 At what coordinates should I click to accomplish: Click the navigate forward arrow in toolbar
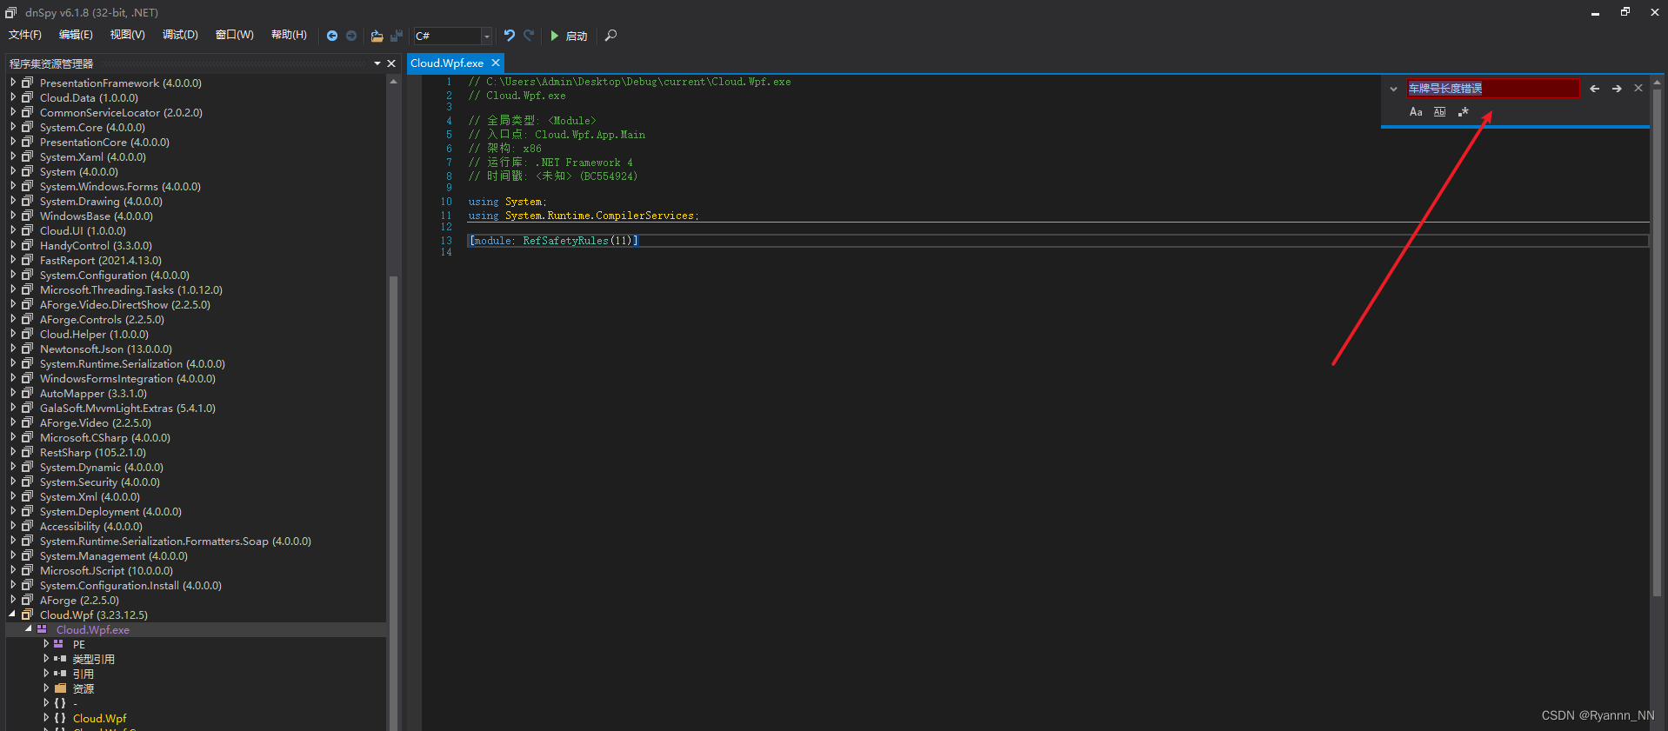tap(351, 36)
